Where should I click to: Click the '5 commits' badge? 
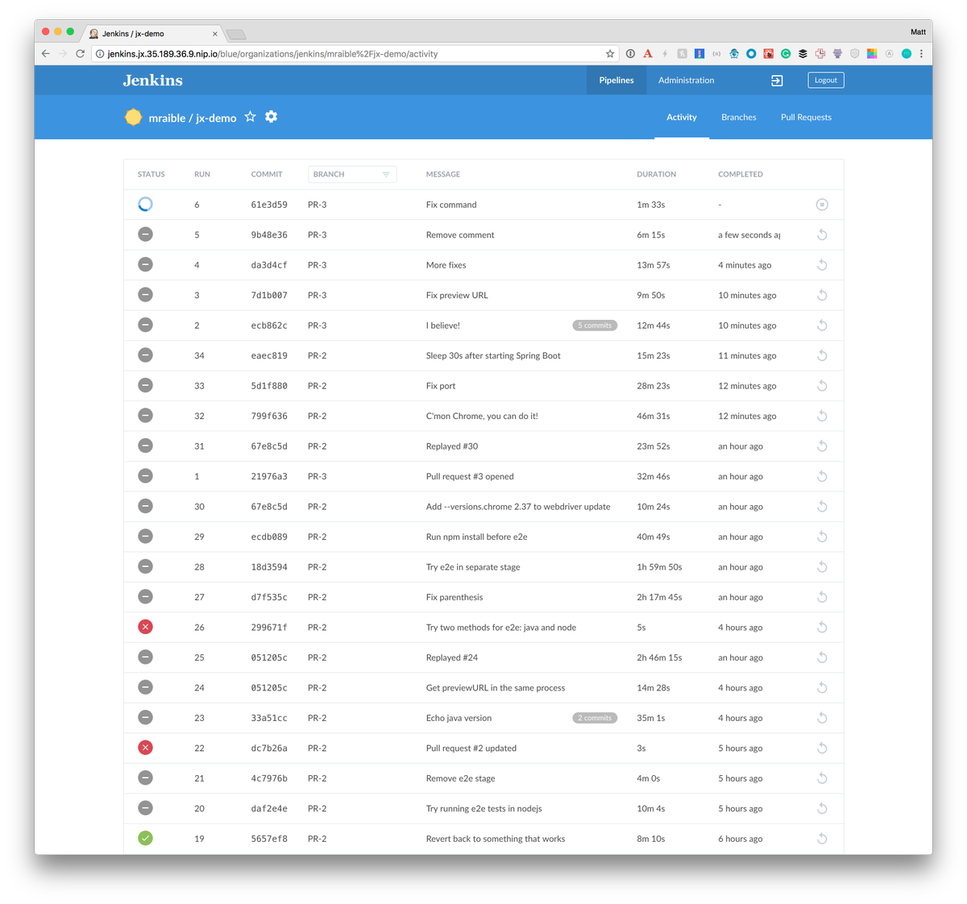pos(595,326)
